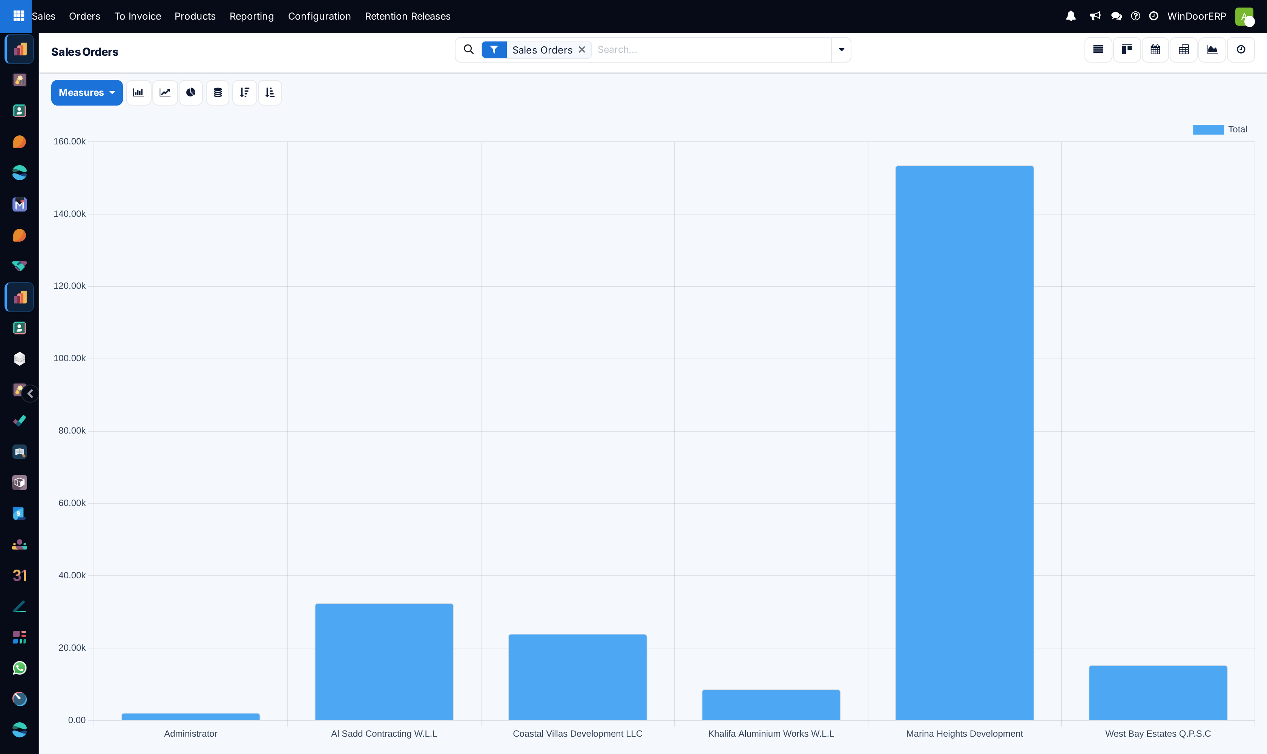Sort bars in ascending order
This screenshot has height=754, width=1267.
pos(270,92)
